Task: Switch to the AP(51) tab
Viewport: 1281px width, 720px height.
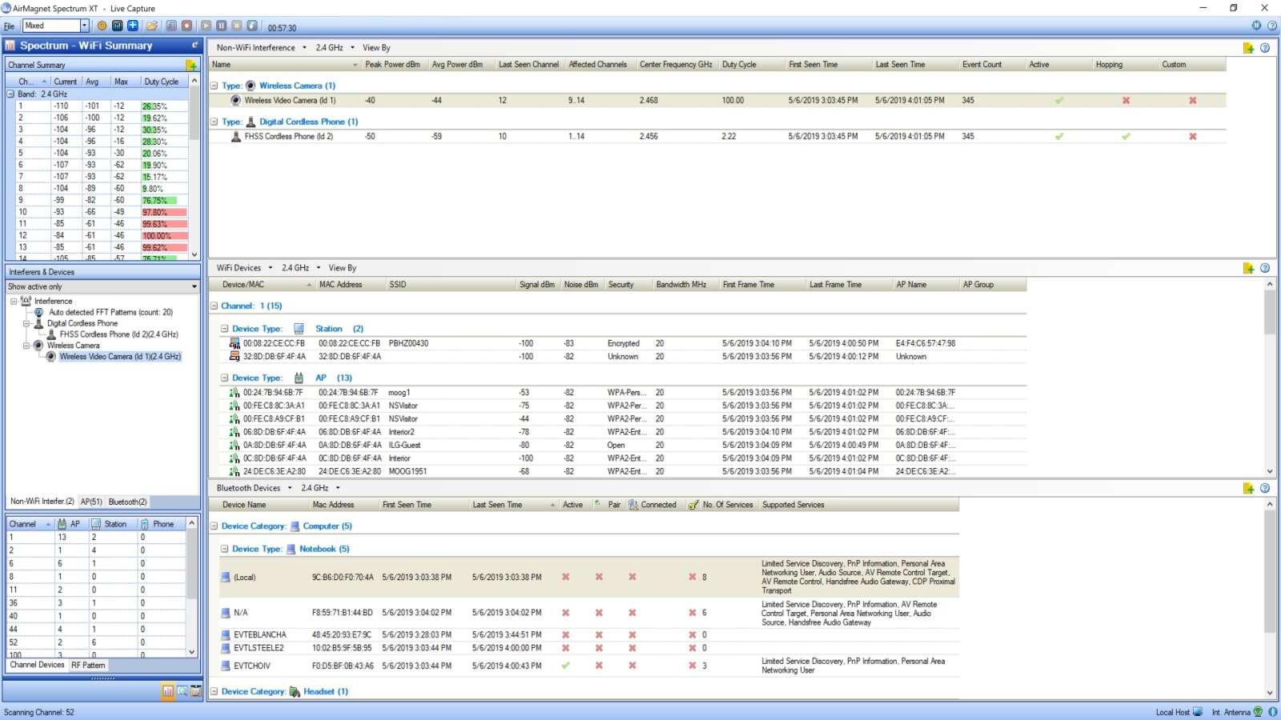Action: (x=91, y=502)
